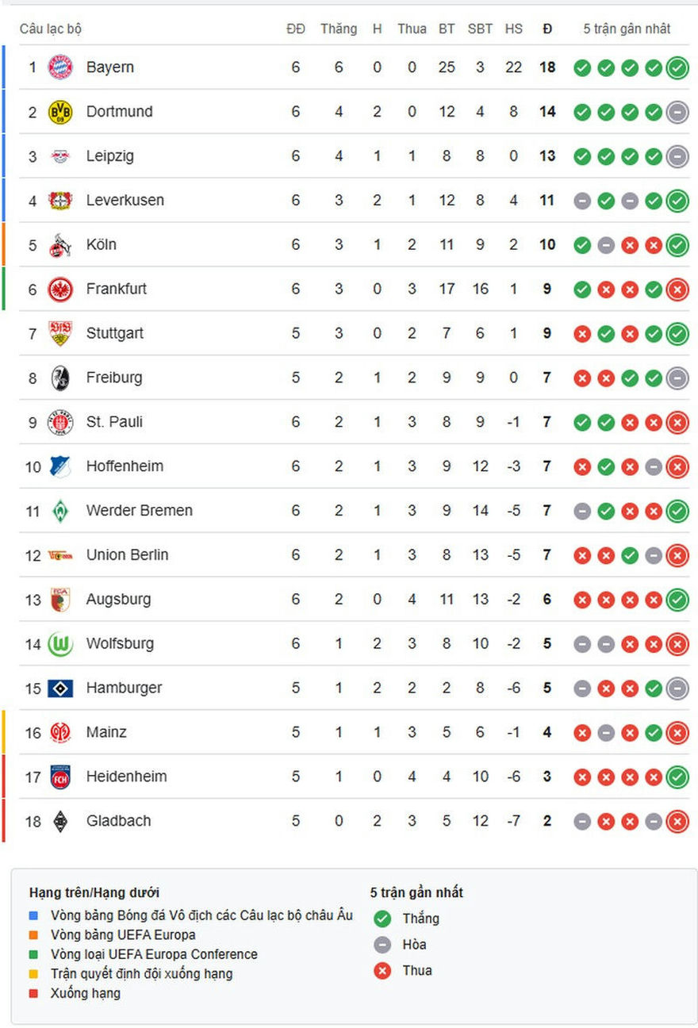Click the 5 trận gần nhất header
The height and width of the screenshot is (1028, 698).
pyautogui.click(x=627, y=29)
